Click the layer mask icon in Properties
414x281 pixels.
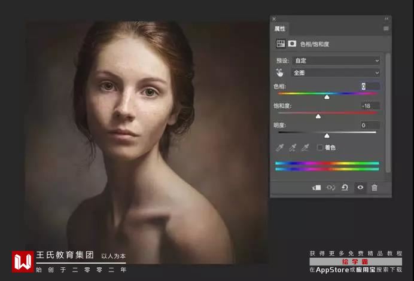(292, 44)
